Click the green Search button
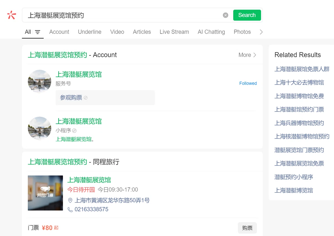334x236 pixels. [247, 15]
